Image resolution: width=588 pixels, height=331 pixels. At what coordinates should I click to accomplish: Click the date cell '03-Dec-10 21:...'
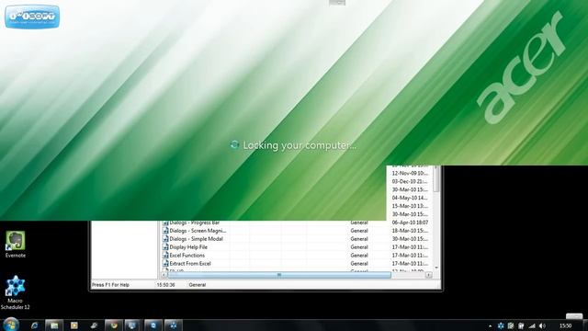point(410,182)
